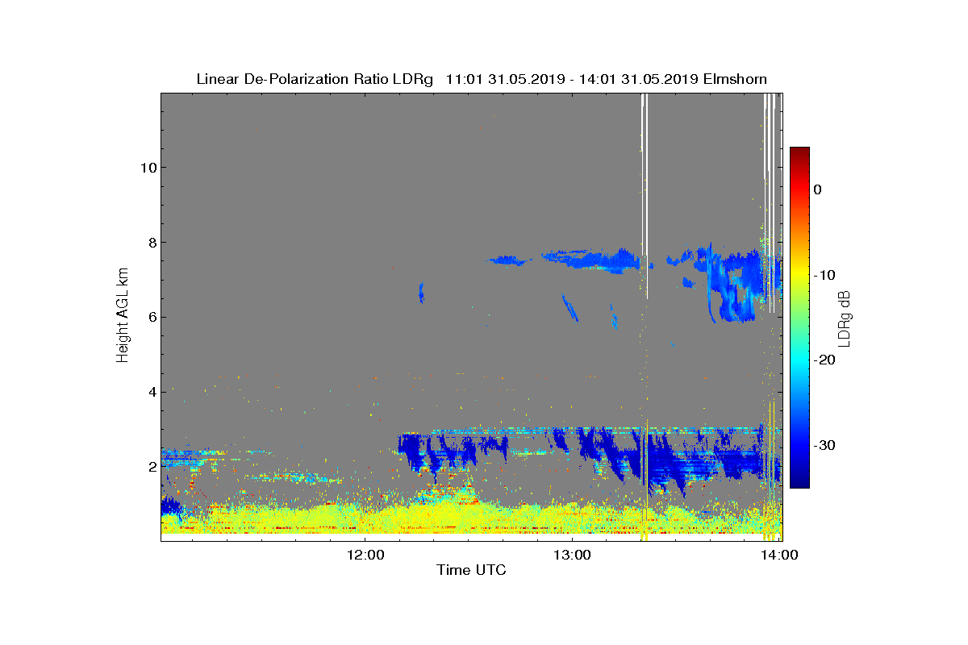968x645 pixels.
Task: Click the colorbar value -10
Action: pos(824,275)
